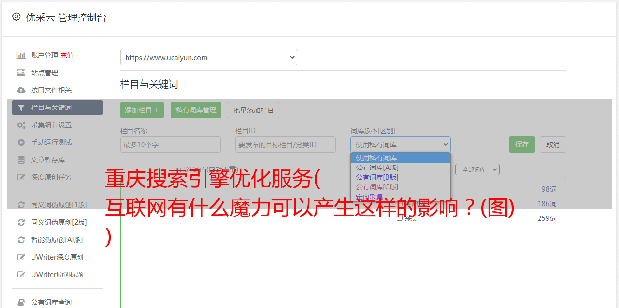
Task: Open the site URL dropdown
Action: 208,57
